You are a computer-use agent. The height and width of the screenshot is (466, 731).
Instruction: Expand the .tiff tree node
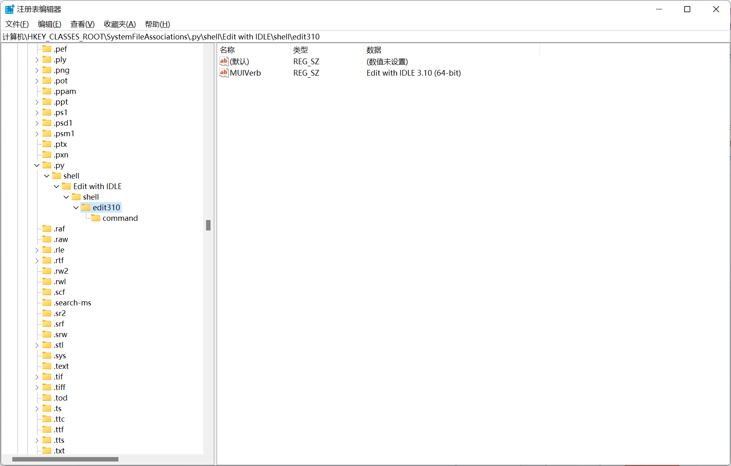(37, 387)
